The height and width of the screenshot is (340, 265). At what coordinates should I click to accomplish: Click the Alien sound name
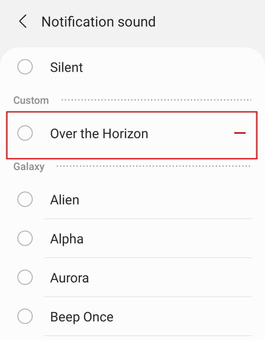click(65, 200)
